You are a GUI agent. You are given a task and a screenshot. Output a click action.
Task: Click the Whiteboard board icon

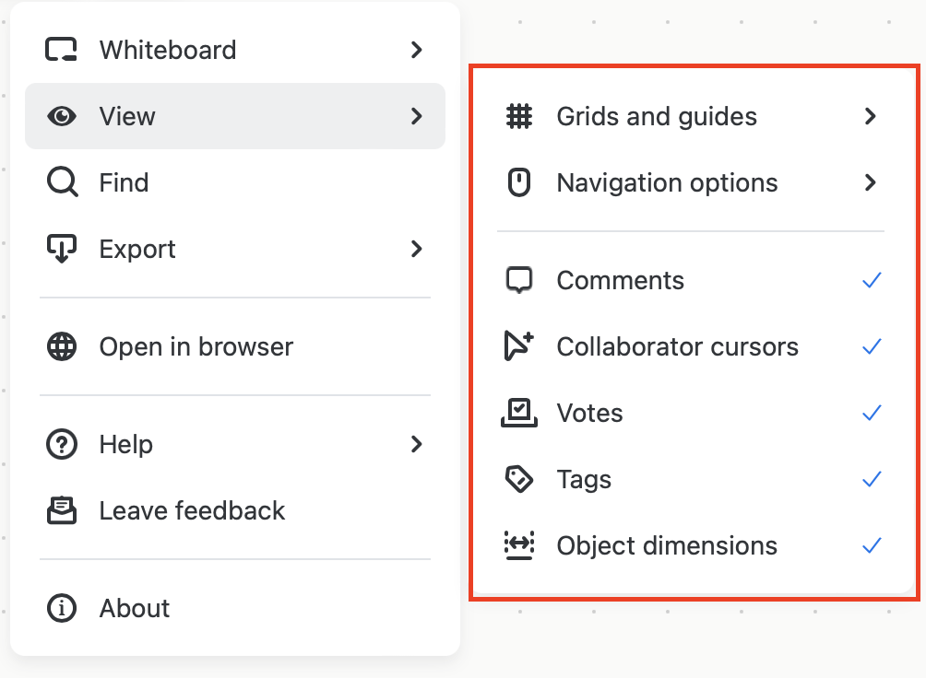[x=62, y=50]
